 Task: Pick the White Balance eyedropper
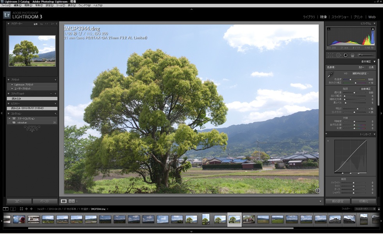coord(330,74)
